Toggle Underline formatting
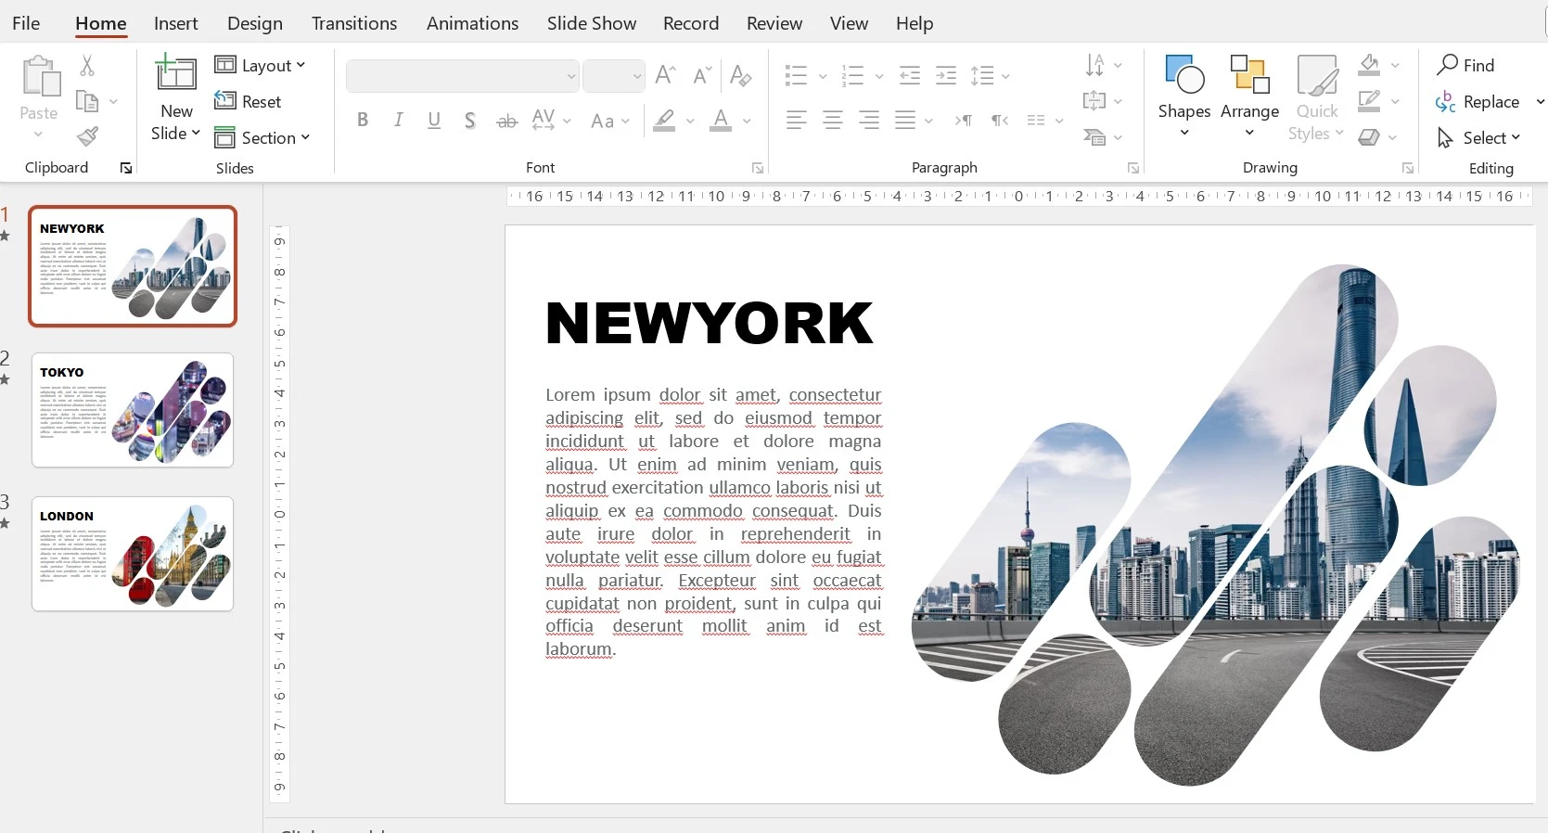This screenshot has height=833, width=1548. point(434,121)
